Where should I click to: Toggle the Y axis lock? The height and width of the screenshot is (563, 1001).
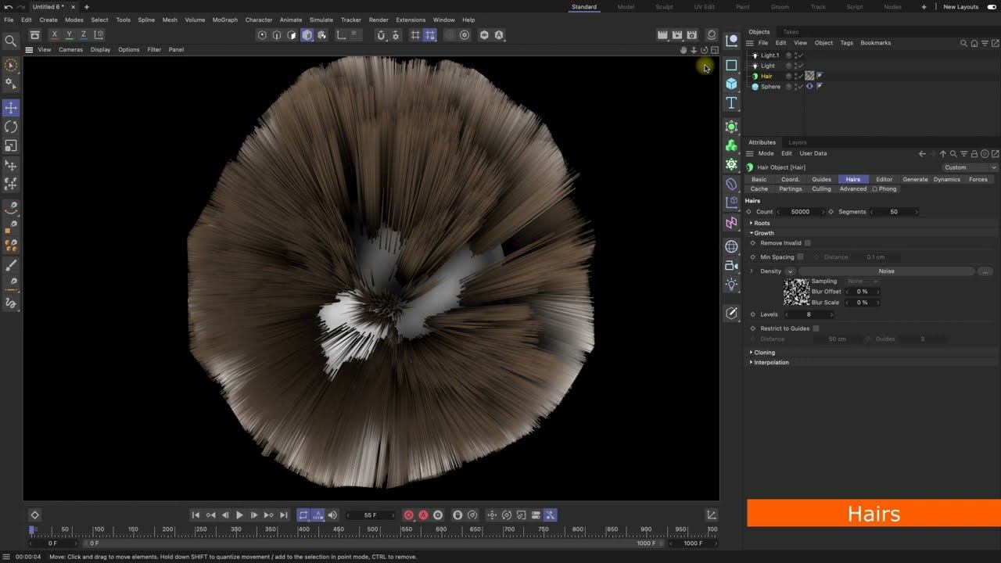(69, 35)
